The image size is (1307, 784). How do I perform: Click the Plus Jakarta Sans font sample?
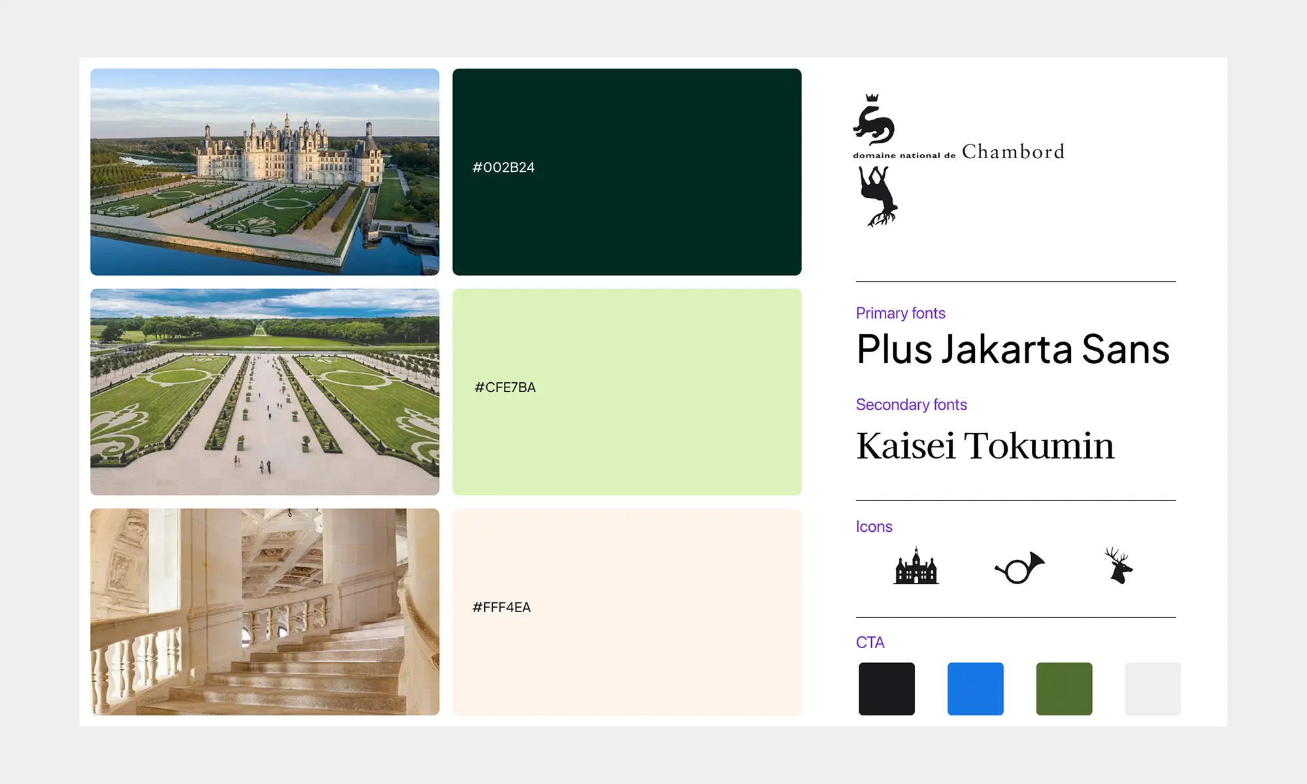[1012, 350]
